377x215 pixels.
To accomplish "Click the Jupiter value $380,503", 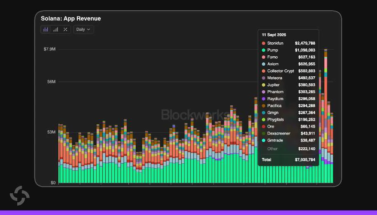I will (x=307, y=85).
